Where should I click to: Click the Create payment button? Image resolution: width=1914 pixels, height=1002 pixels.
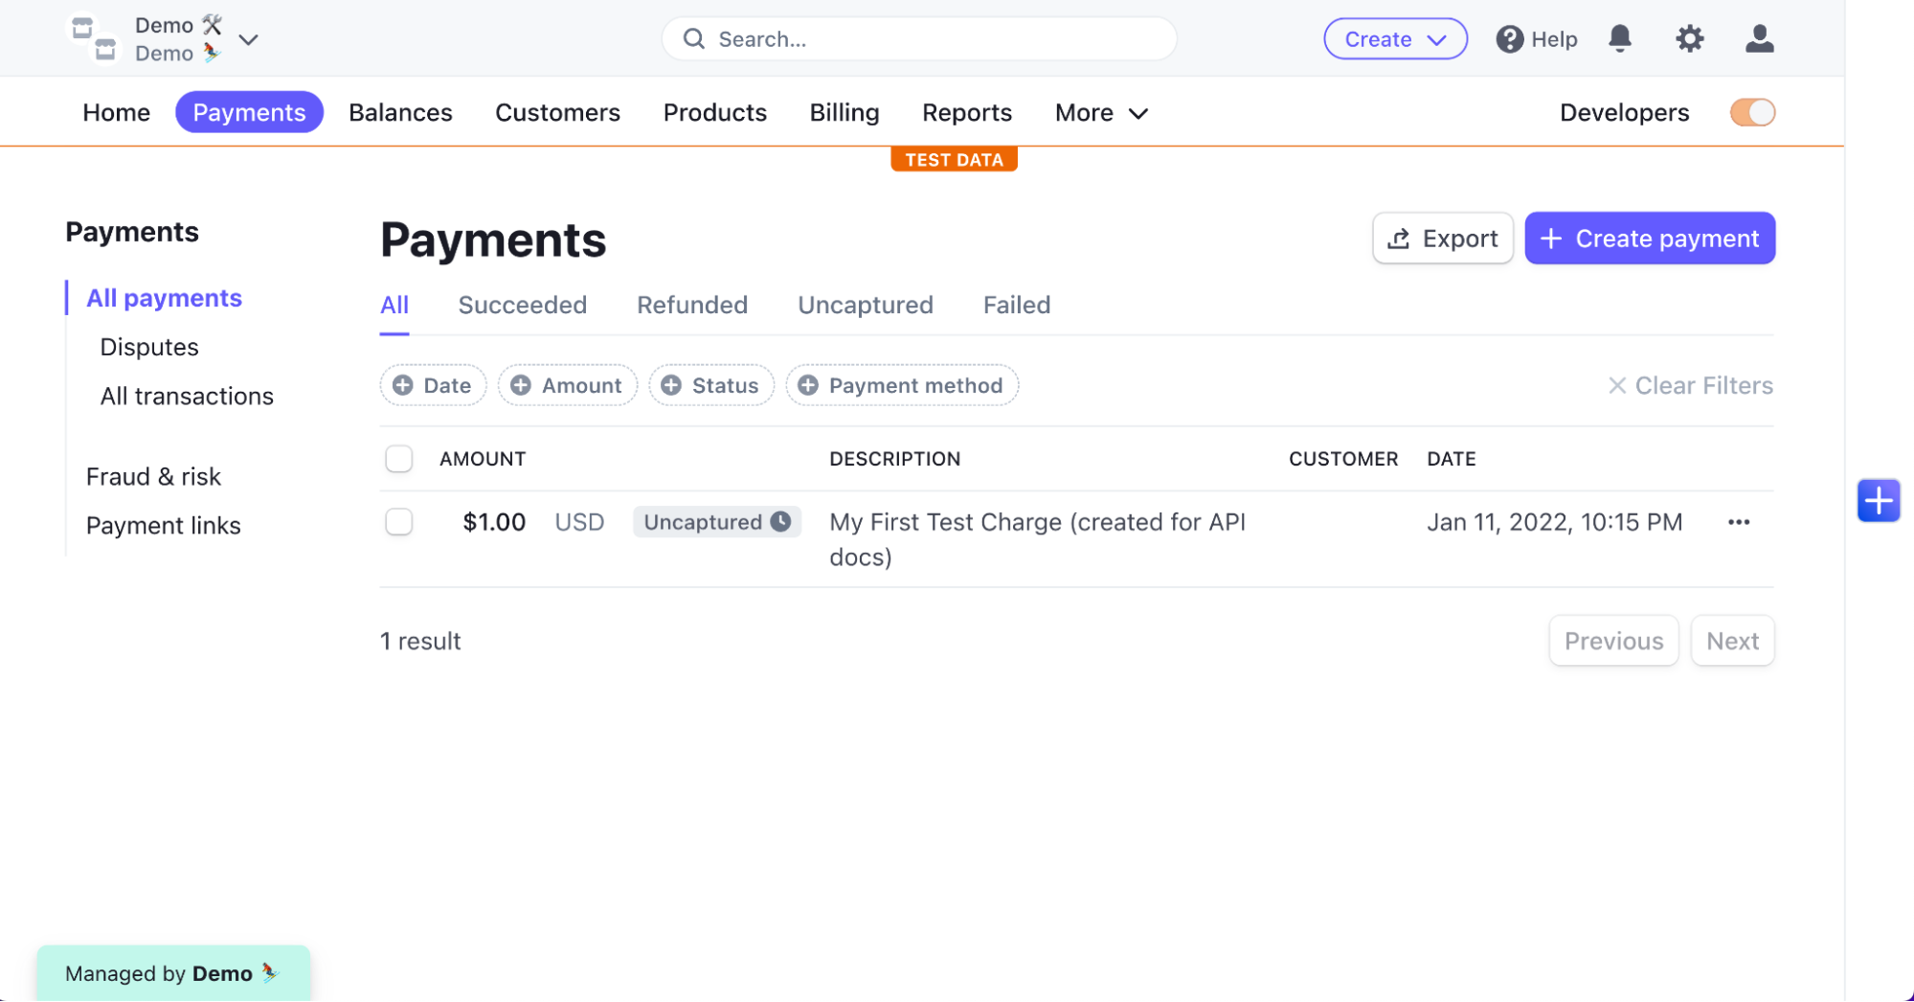point(1649,239)
